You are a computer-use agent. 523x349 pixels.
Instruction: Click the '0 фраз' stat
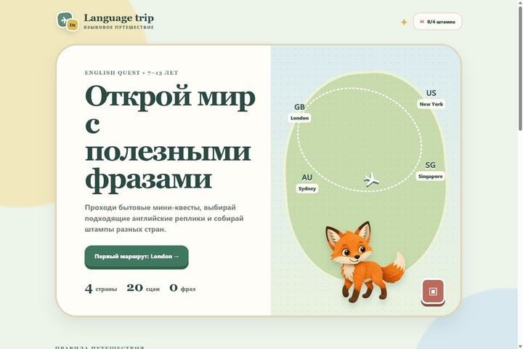click(182, 288)
